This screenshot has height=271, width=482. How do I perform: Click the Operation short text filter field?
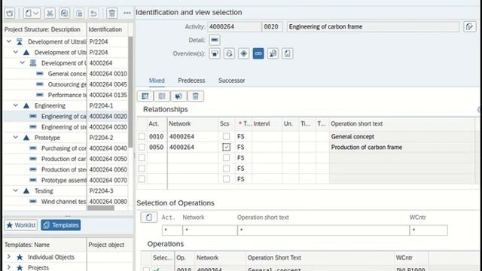(323, 230)
